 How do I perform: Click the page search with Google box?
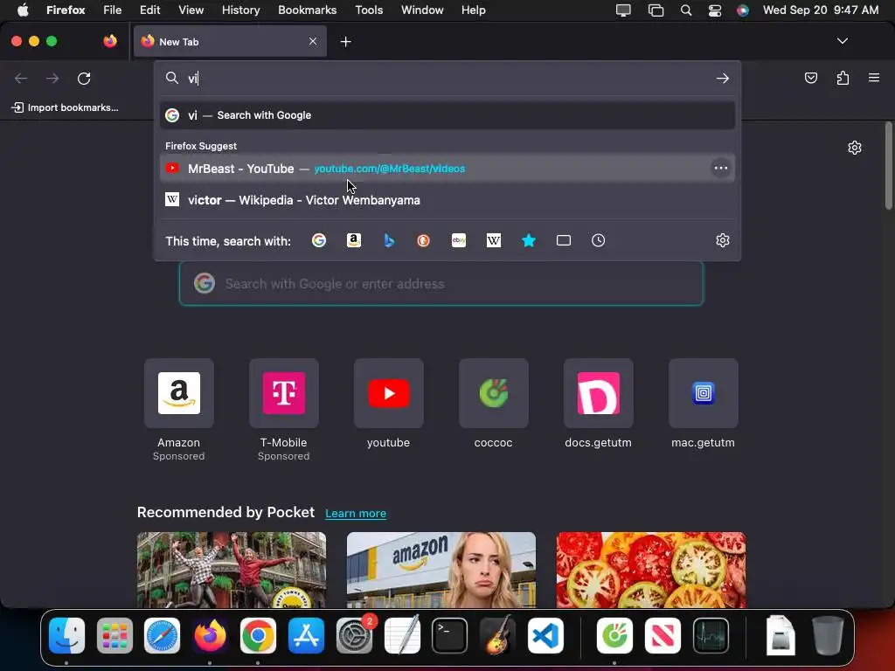tap(441, 284)
